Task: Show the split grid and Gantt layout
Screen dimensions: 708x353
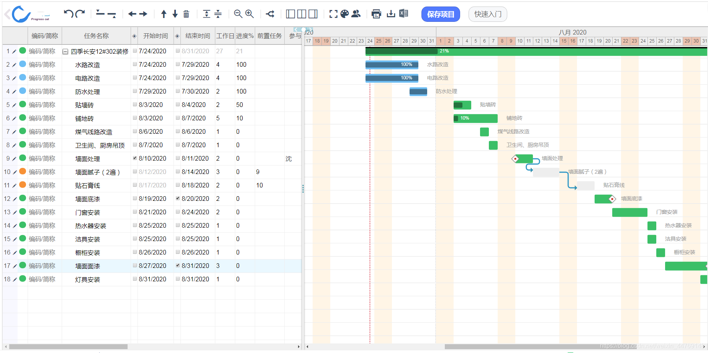Action: click(302, 14)
